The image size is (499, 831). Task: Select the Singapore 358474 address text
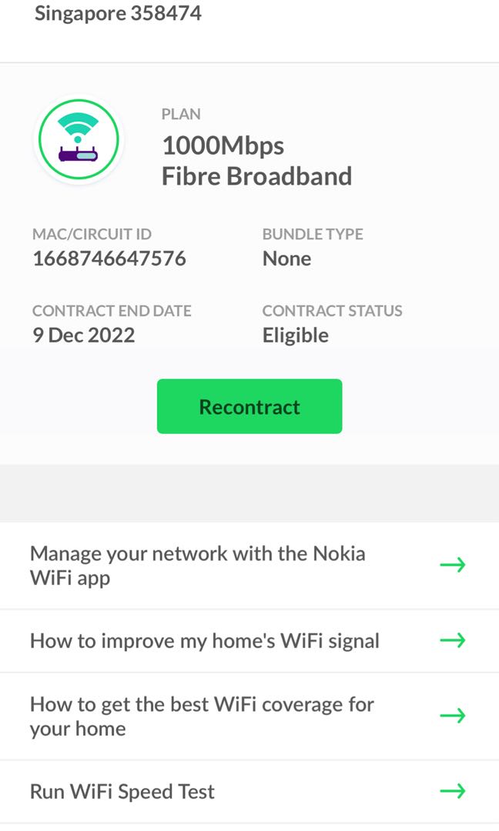(x=118, y=12)
